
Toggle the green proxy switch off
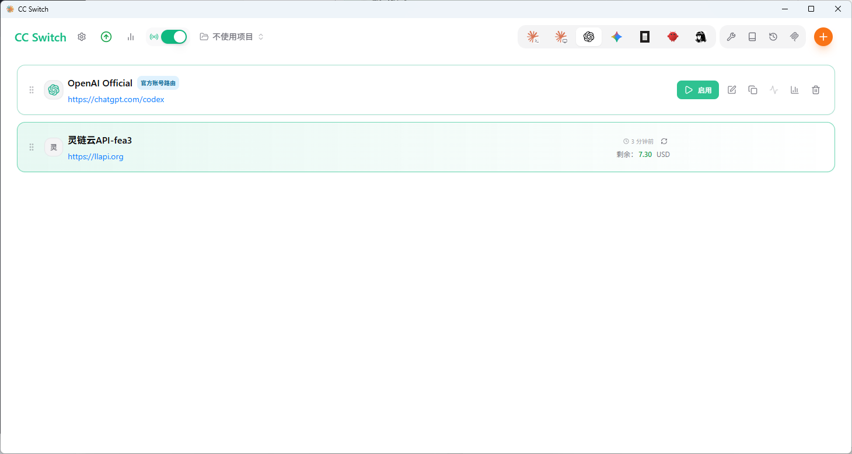pyautogui.click(x=174, y=37)
